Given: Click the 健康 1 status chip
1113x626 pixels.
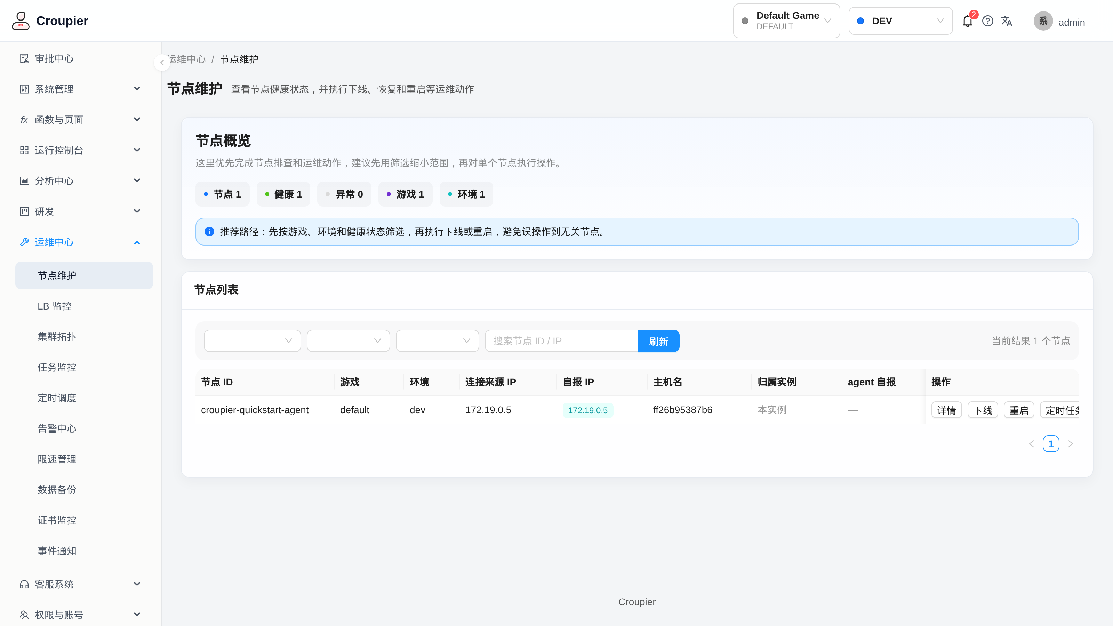Looking at the screenshot, I should pyautogui.click(x=283, y=194).
